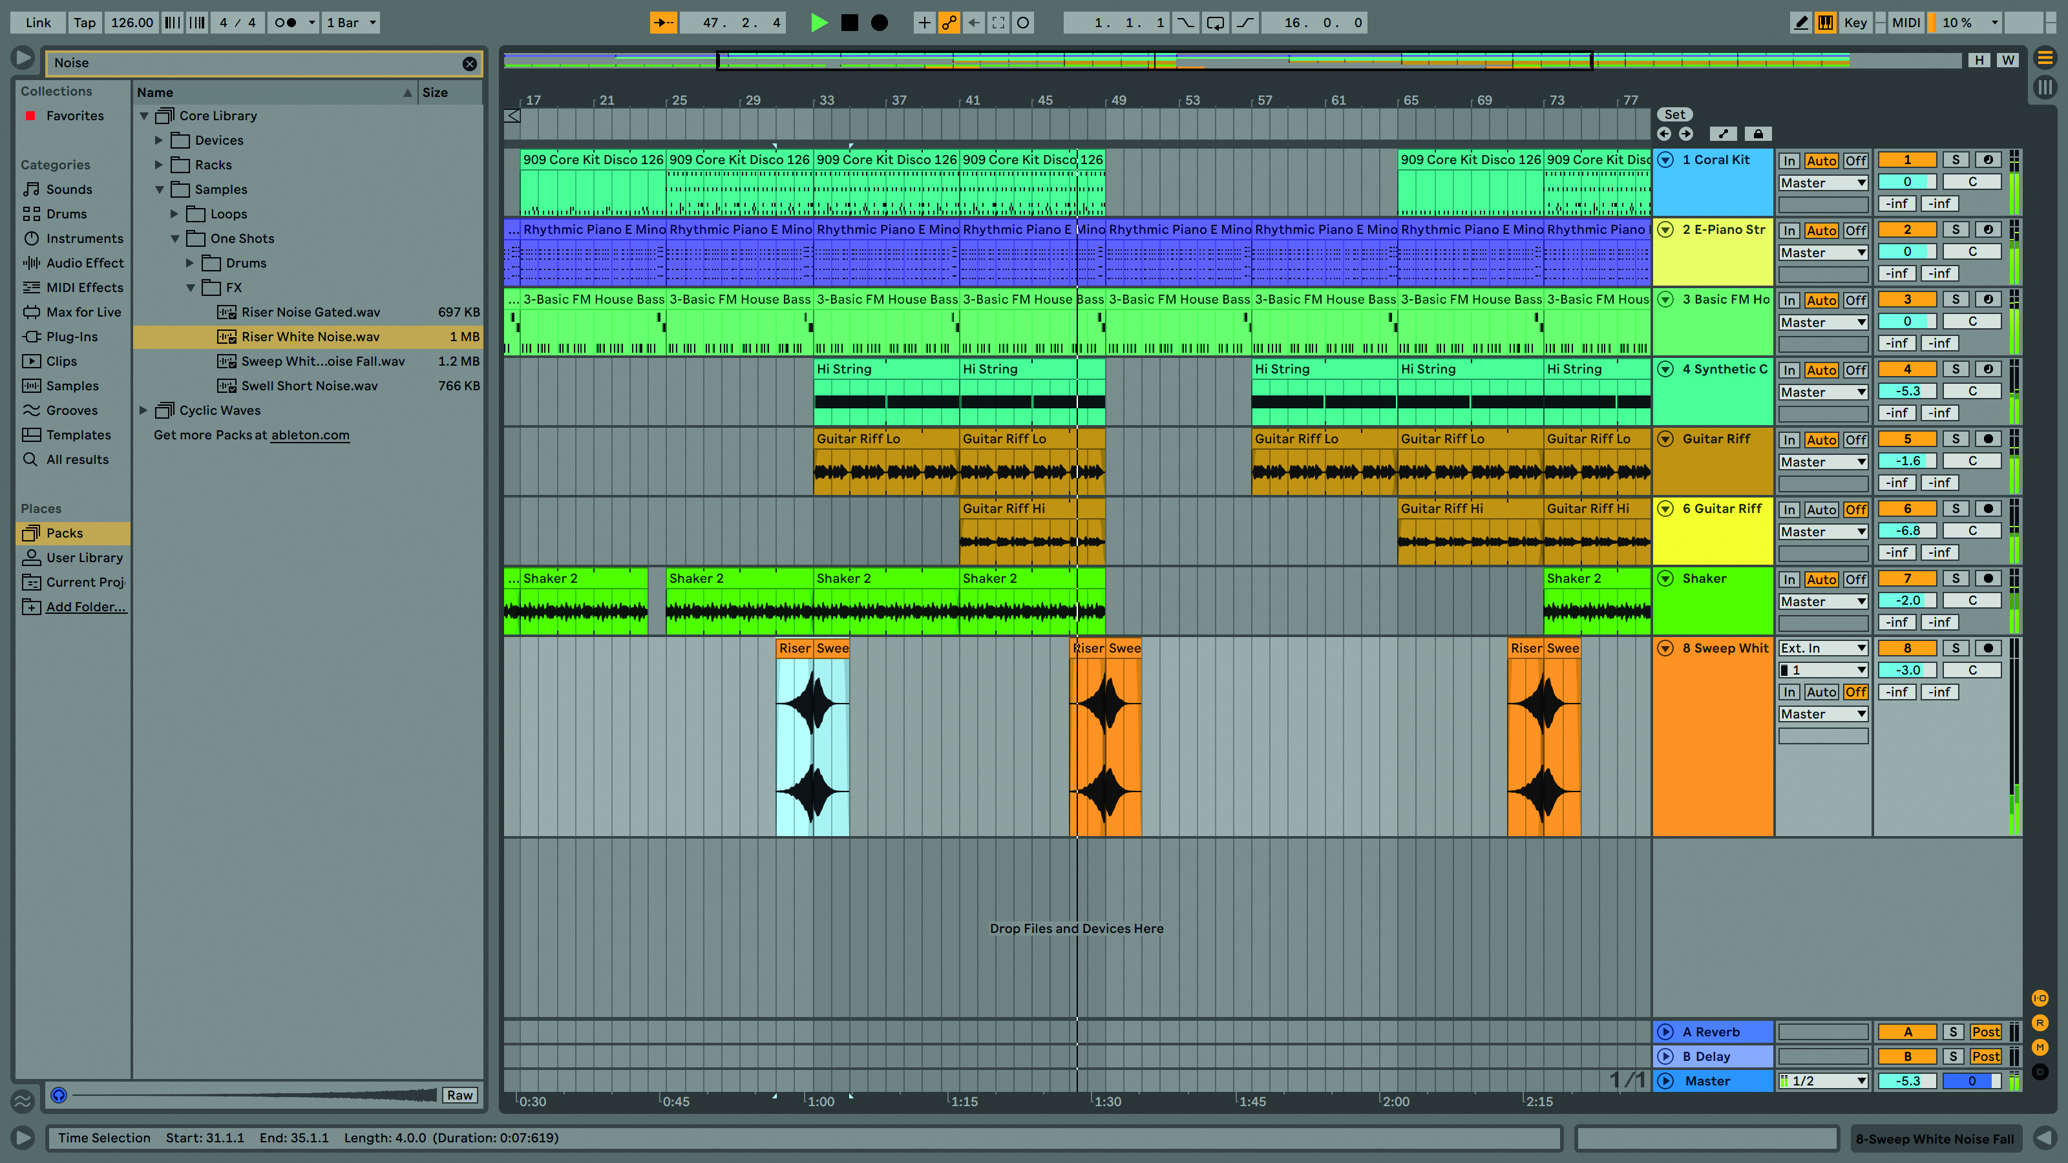
Task: Expand the Cyclic Waves pack
Action: click(x=143, y=411)
